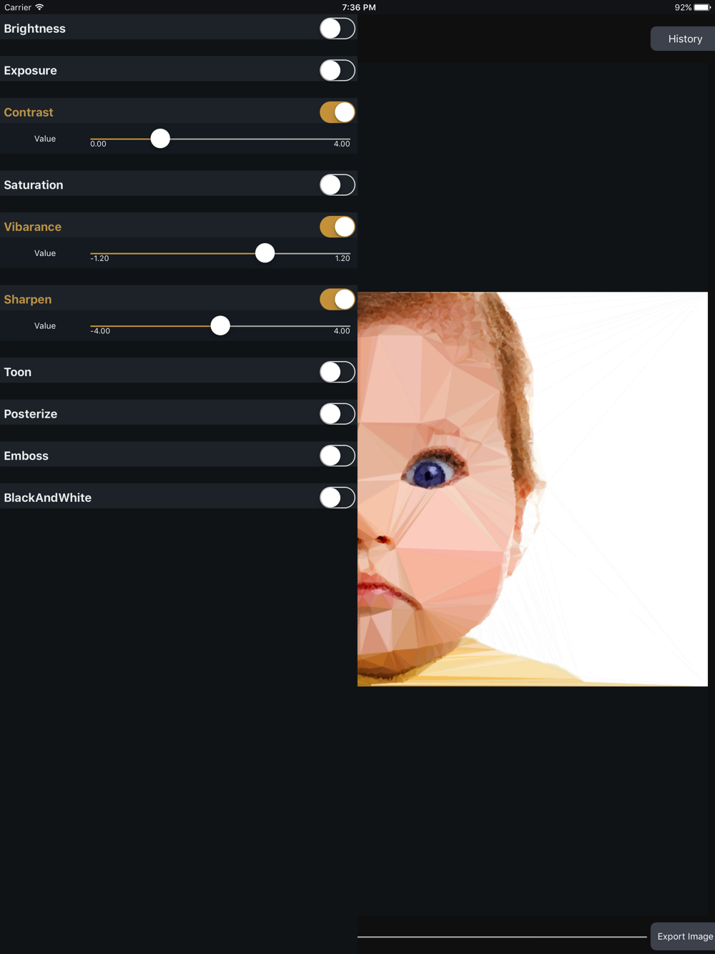Screen dimensions: 715x954
Task: Turn on the Exposure switch
Action: [337, 71]
